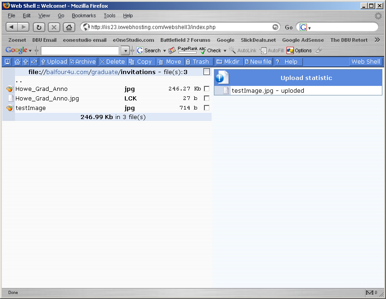Viewport: 386px width, 299px height.
Task: Open Google toolbar Options
Action: (299, 50)
